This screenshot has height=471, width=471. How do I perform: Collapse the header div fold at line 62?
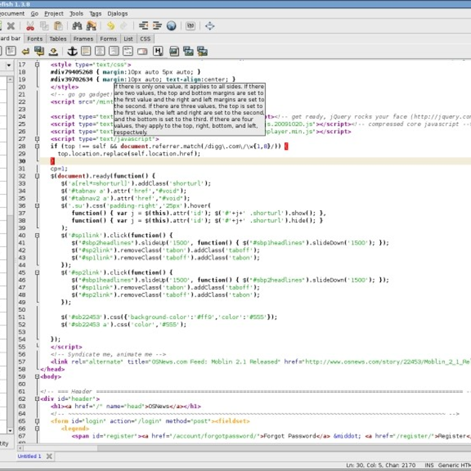point(37,399)
